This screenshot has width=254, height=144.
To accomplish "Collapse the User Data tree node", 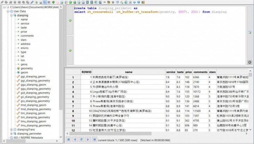I will click(7, 11).
